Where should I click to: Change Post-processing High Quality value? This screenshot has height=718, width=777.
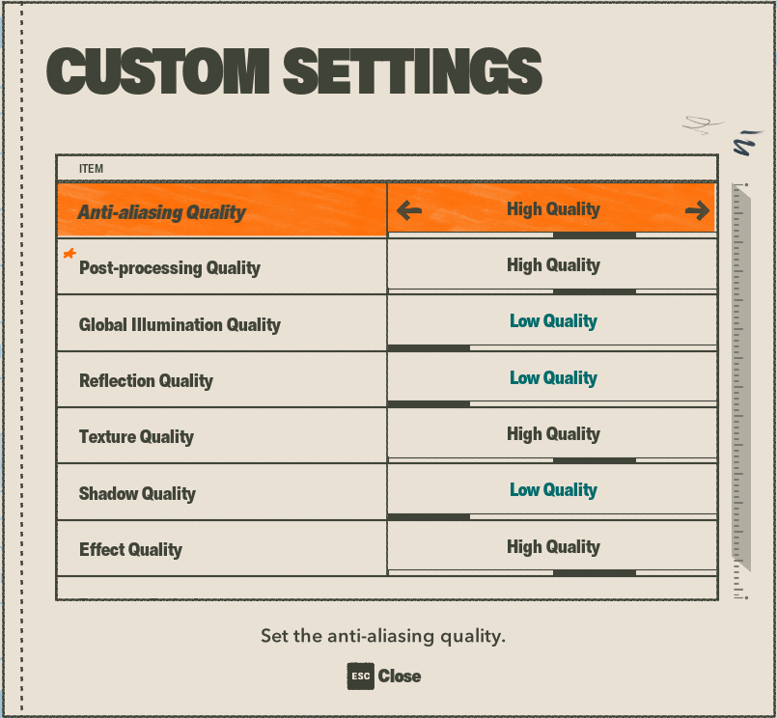coord(552,264)
